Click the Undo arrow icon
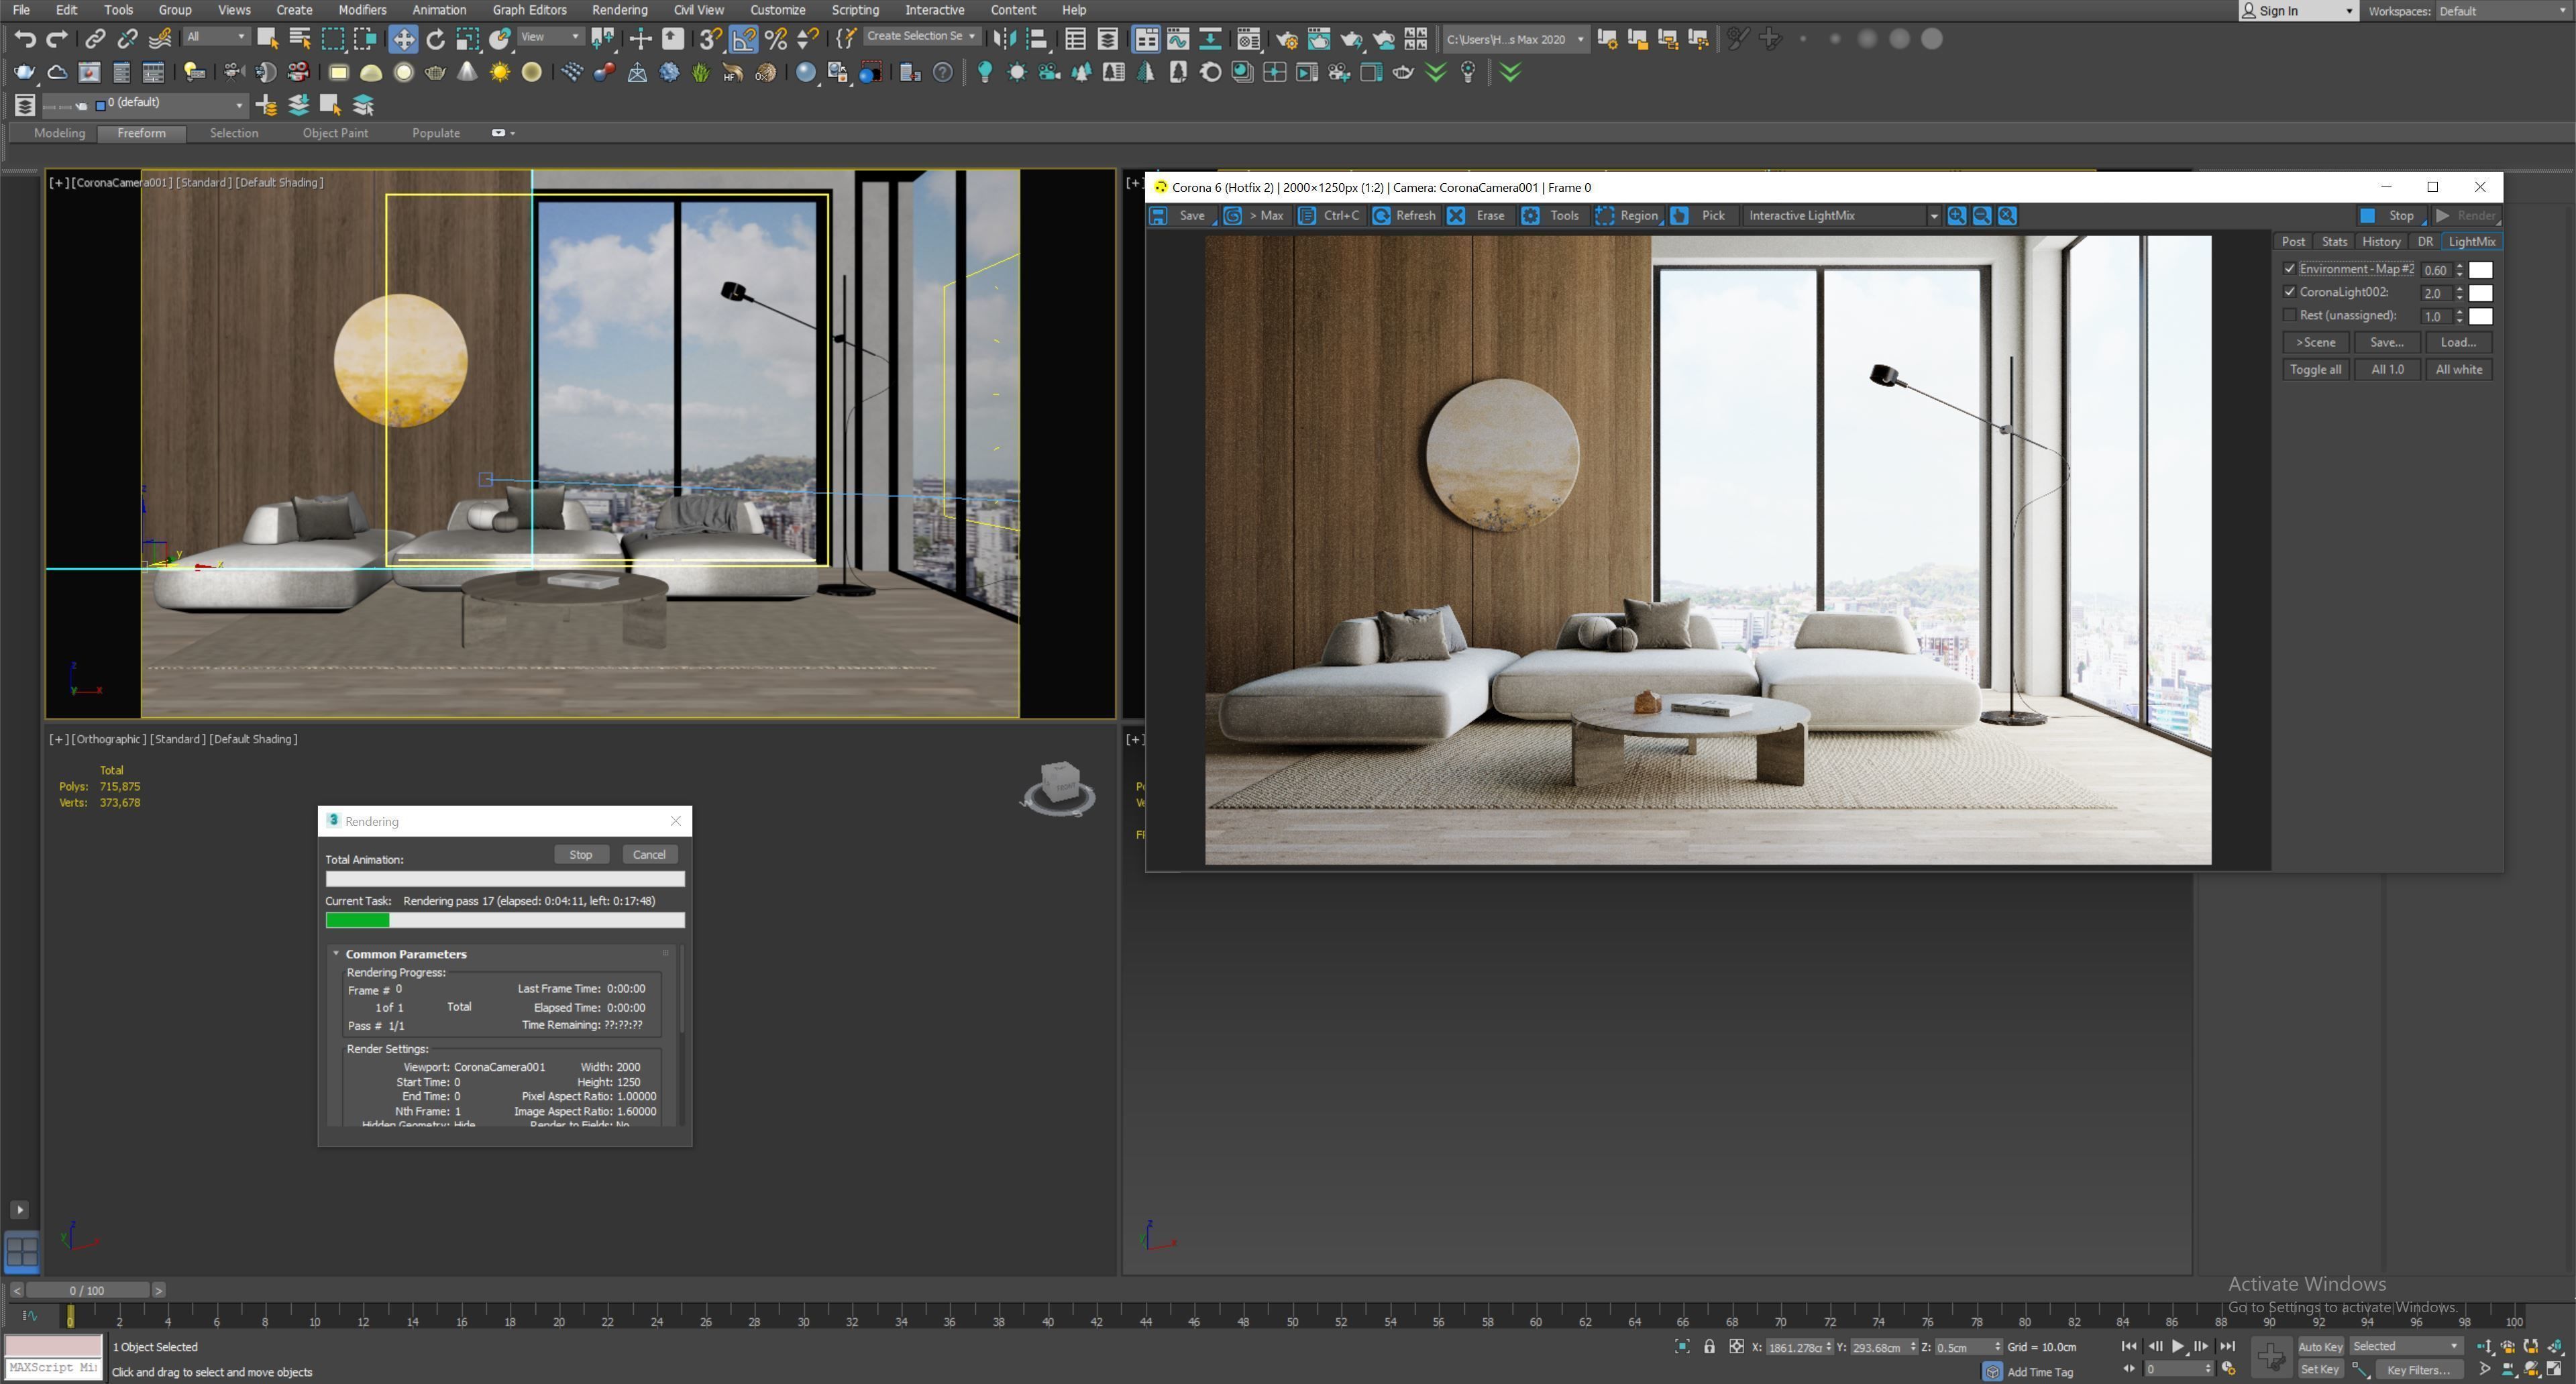Viewport: 2576px width, 1384px height. click(25, 39)
